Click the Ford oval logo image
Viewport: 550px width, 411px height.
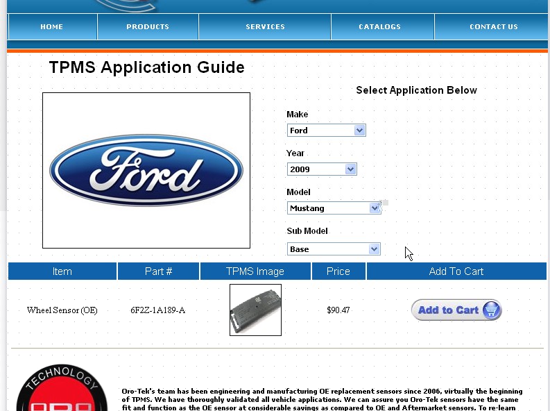[146, 171]
